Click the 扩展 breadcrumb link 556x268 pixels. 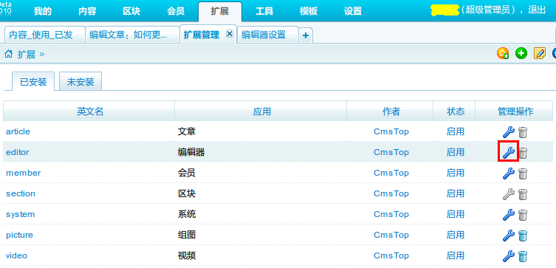[x=27, y=54]
